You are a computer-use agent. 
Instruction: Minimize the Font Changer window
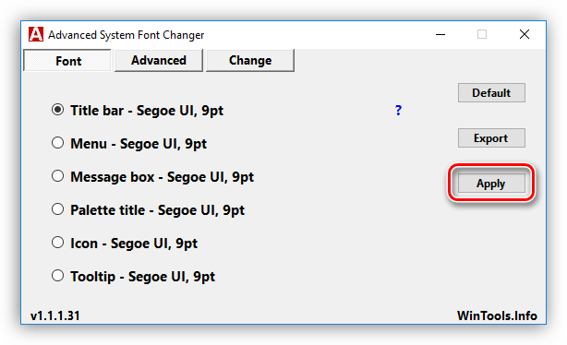[440, 35]
